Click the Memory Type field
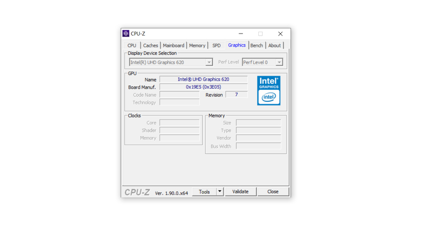The width and height of the screenshot is (433, 243). click(258, 130)
